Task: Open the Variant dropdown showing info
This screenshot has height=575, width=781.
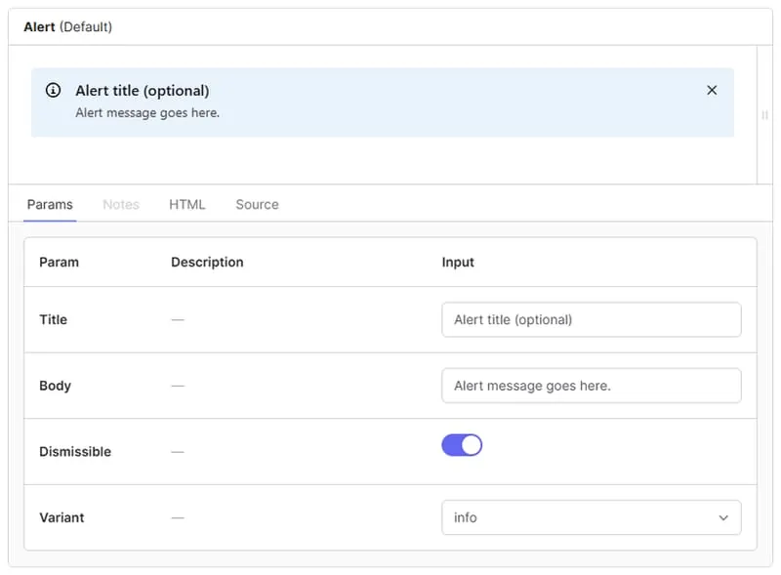Action: 591,517
